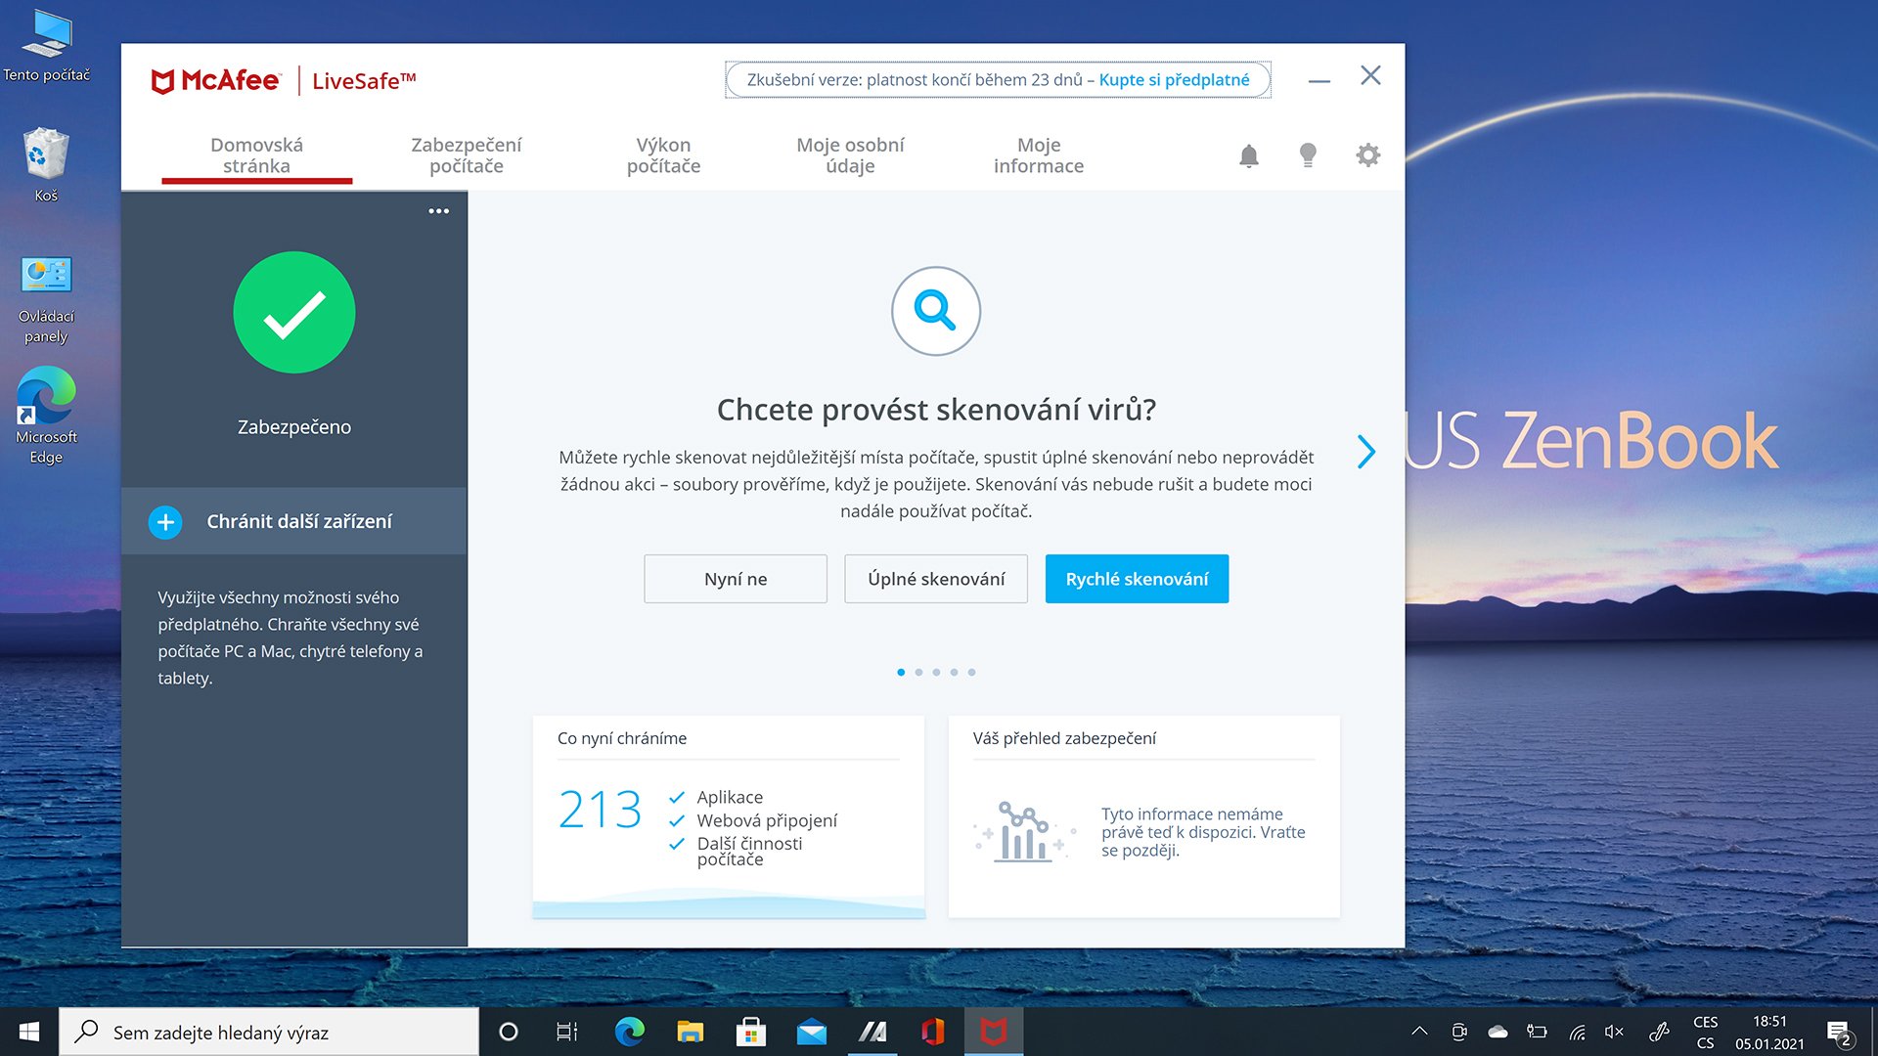Click the muted volume tray icon
The width and height of the screenshot is (1878, 1056).
(x=1614, y=1032)
